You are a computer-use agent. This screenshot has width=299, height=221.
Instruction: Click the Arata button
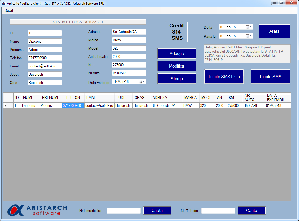pyautogui.click(x=275, y=31)
